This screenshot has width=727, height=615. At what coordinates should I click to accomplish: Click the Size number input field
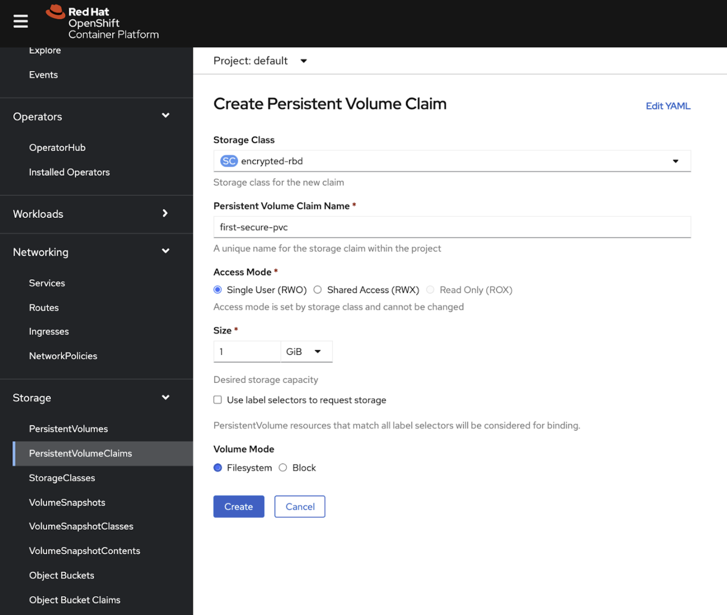click(x=247, y=352)
